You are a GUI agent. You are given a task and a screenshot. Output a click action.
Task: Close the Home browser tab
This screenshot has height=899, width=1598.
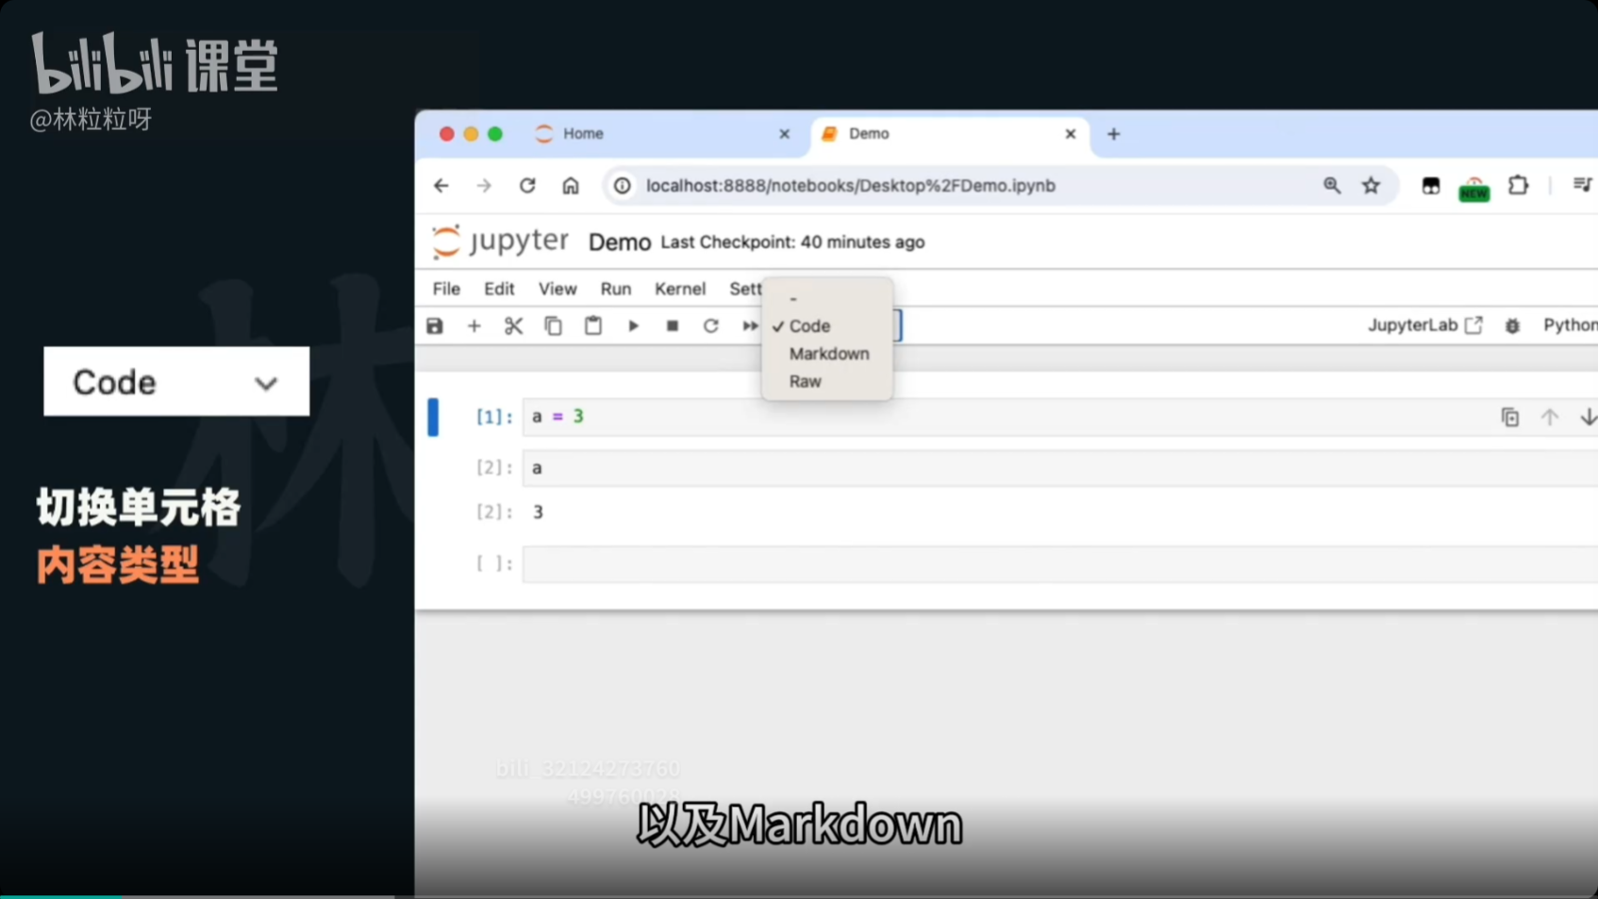coord(784,134)
